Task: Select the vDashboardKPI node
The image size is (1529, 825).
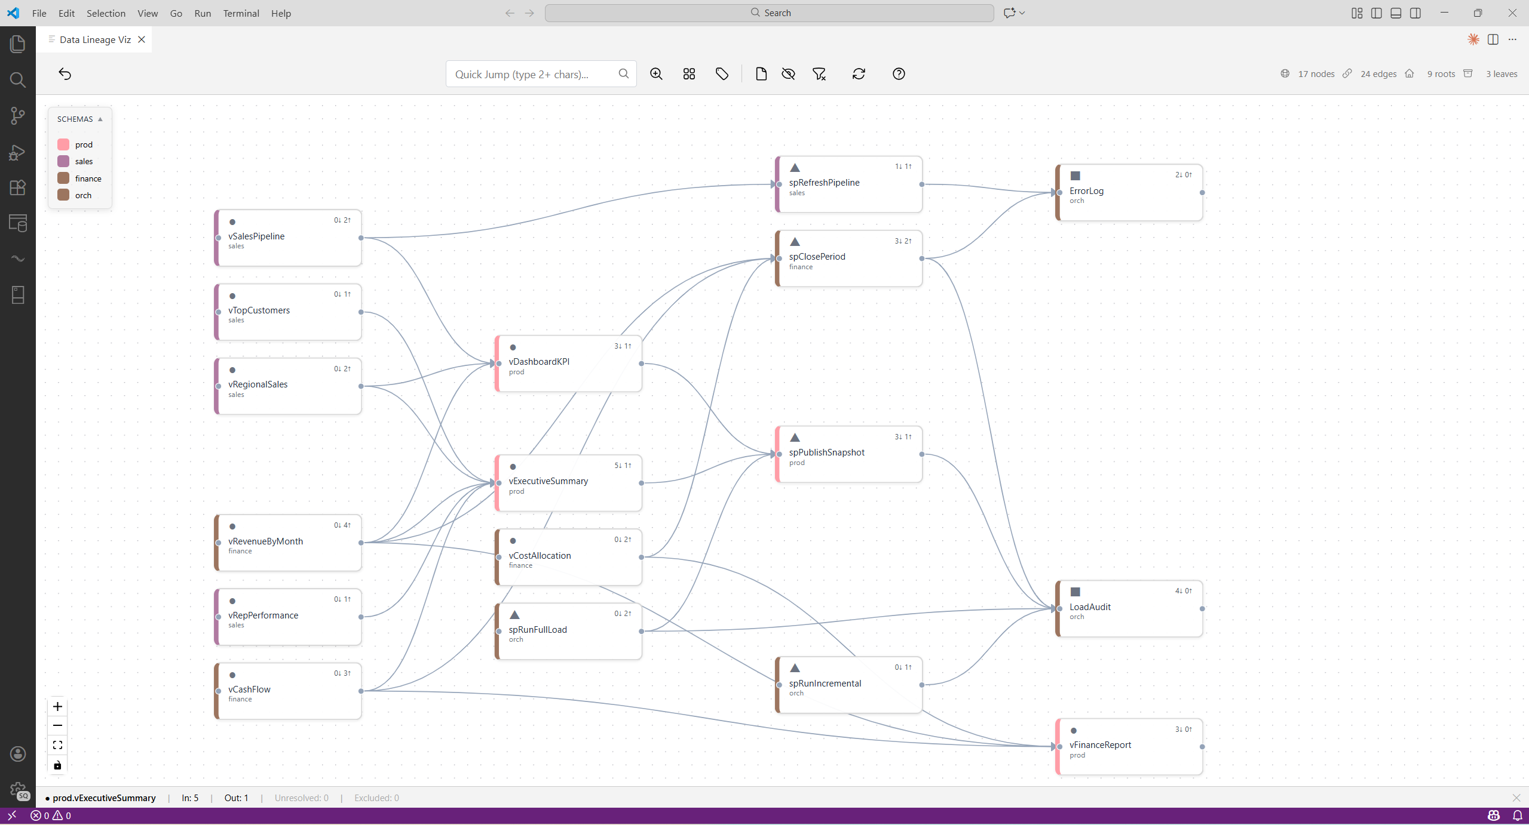Action: tap(569, 364)
